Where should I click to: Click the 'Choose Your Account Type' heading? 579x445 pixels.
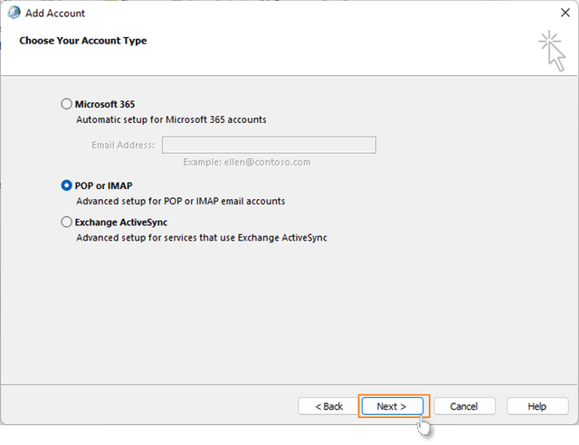[83, 41]
